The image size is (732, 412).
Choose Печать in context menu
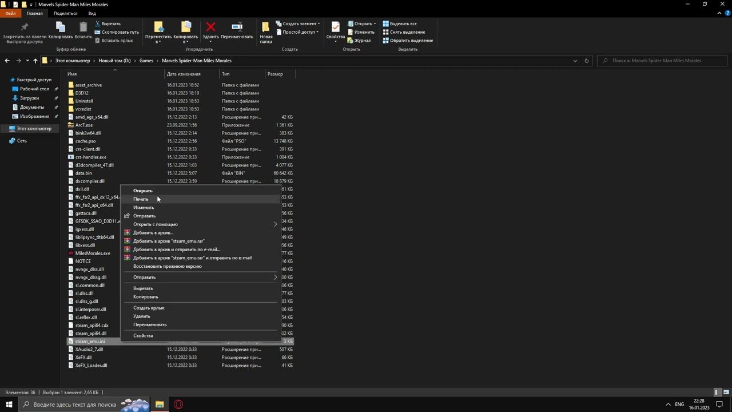point(200,199)
